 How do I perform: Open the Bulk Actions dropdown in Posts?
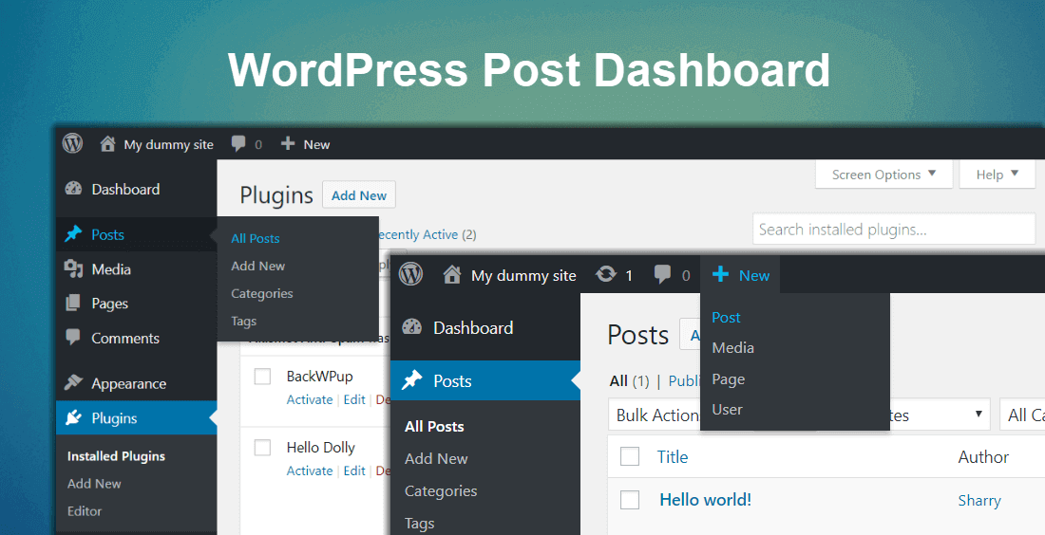point(655,415)
